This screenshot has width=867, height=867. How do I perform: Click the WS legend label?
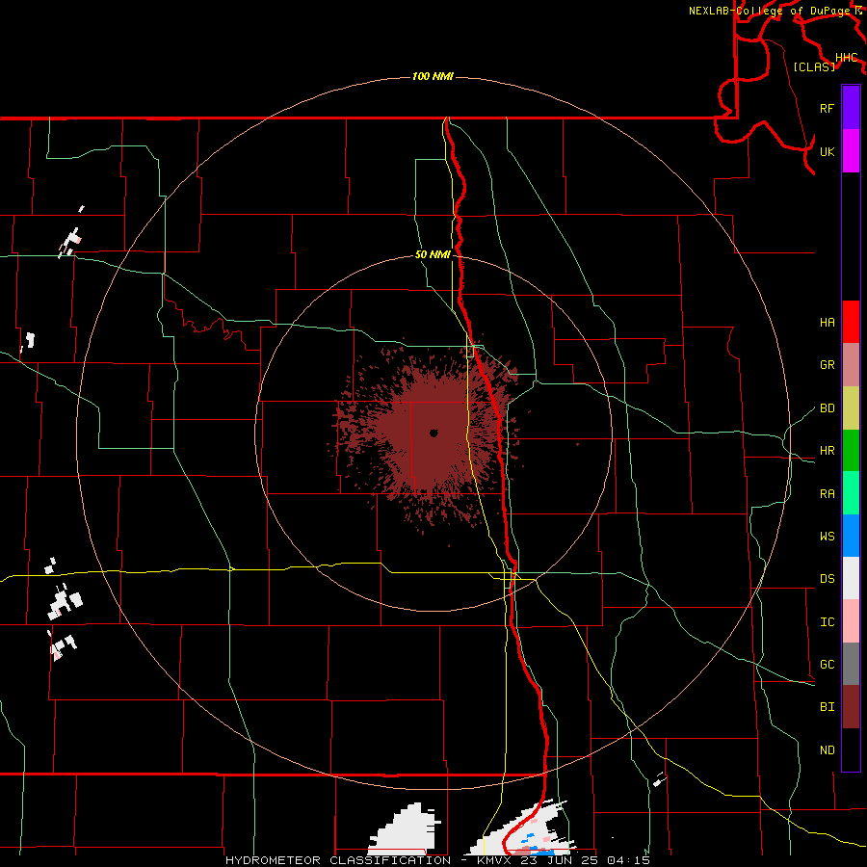(827, 536)
